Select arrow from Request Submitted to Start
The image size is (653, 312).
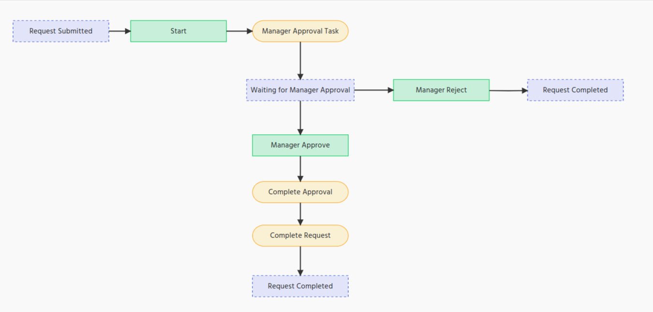coord(119,31)
